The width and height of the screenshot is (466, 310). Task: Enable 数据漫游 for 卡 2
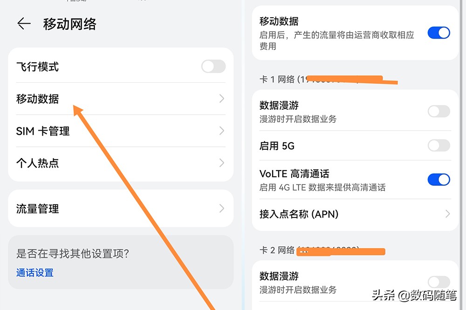tap(439, 282)
